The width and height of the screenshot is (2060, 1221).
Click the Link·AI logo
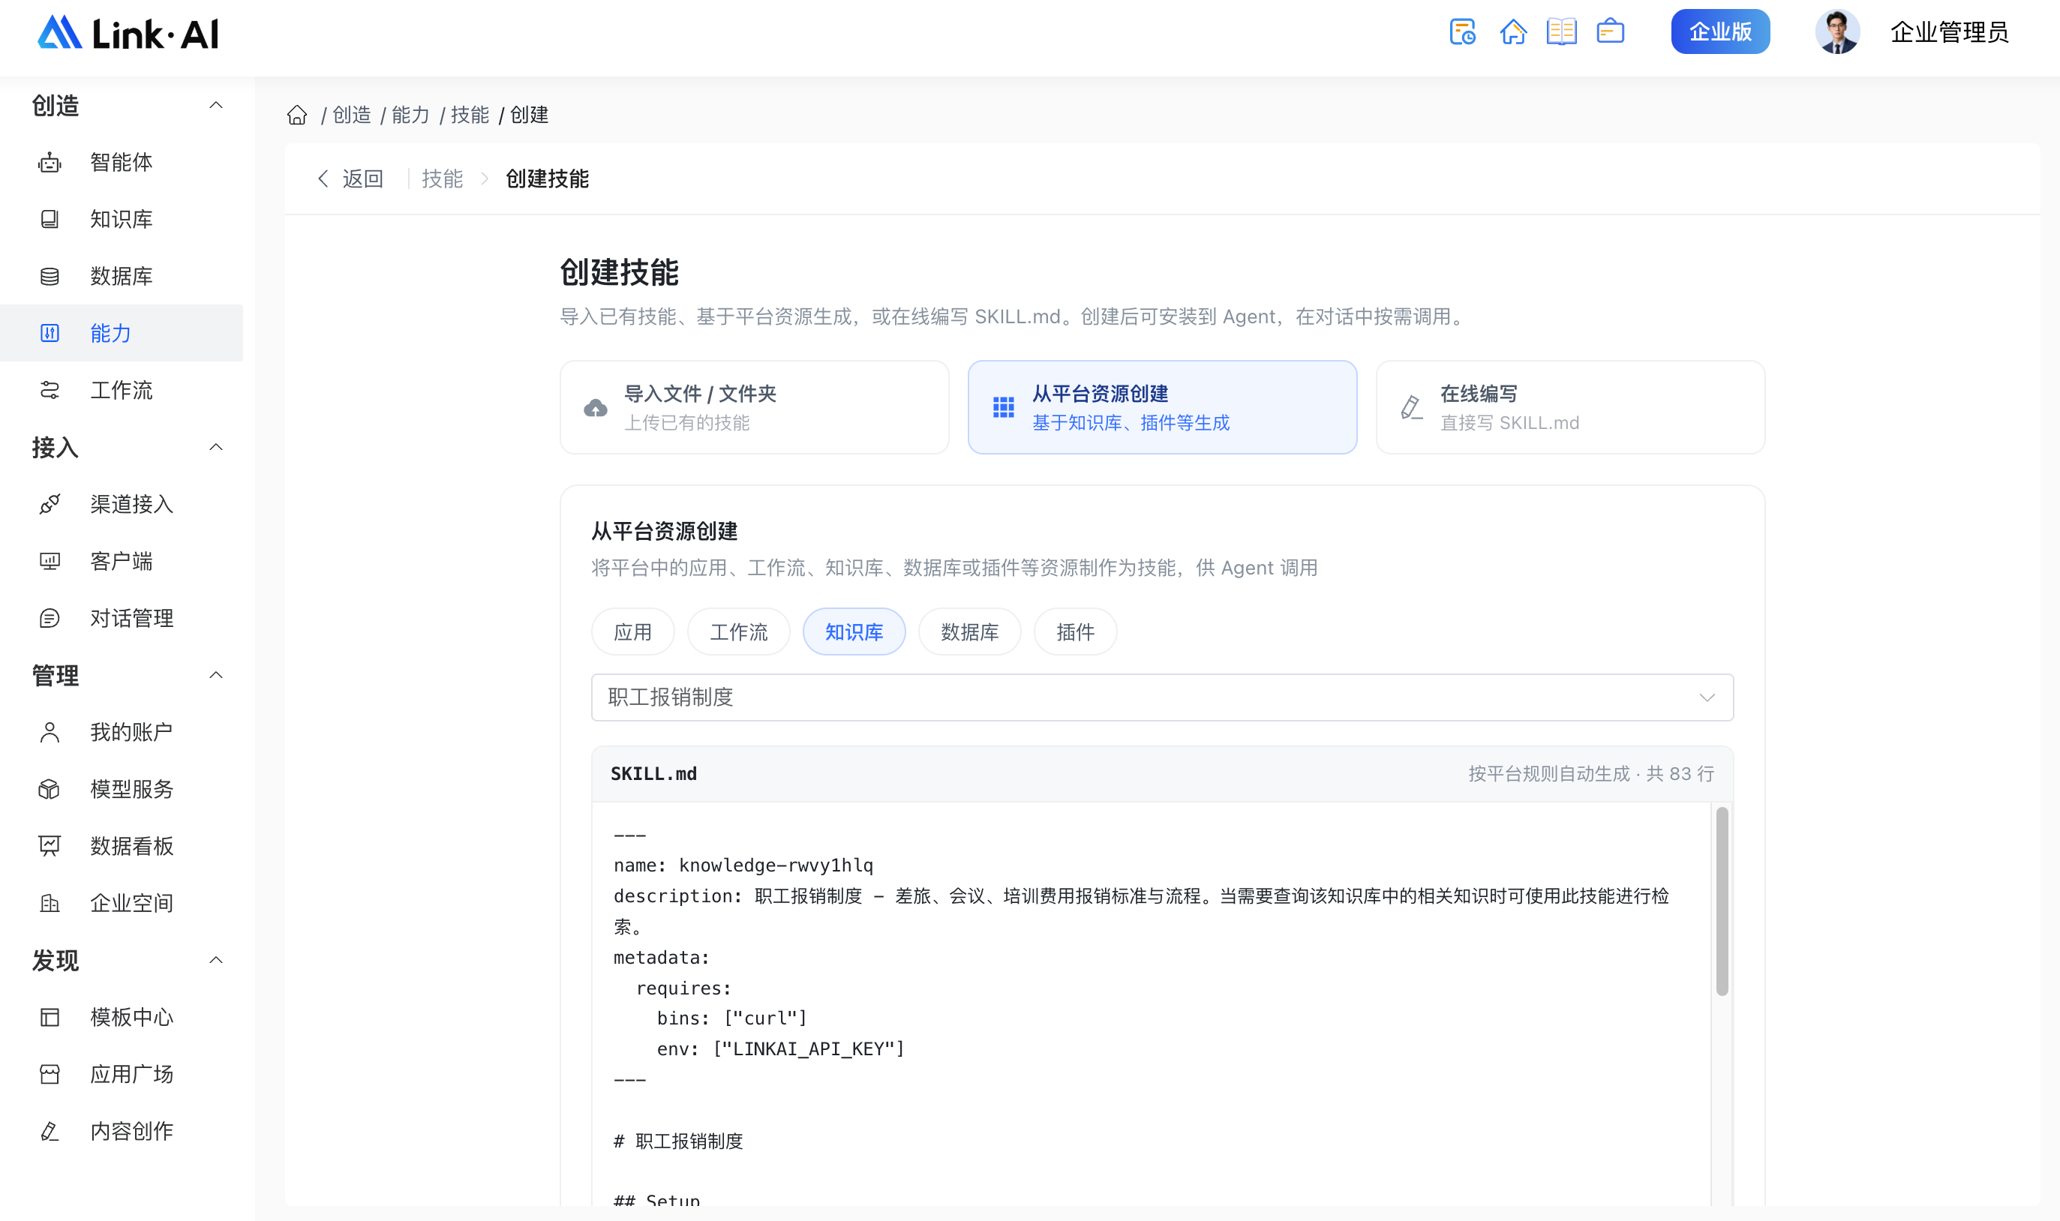click(128, 33)
